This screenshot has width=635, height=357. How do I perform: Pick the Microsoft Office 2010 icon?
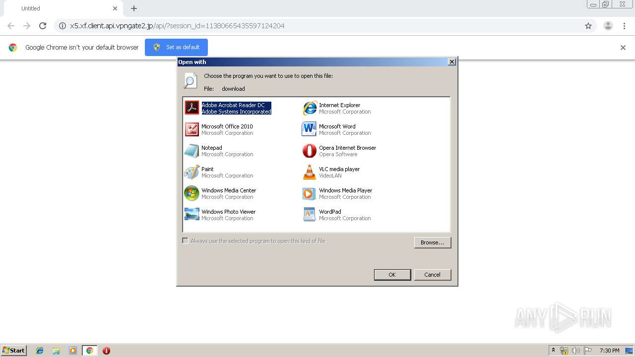click(x=191, y=129)
